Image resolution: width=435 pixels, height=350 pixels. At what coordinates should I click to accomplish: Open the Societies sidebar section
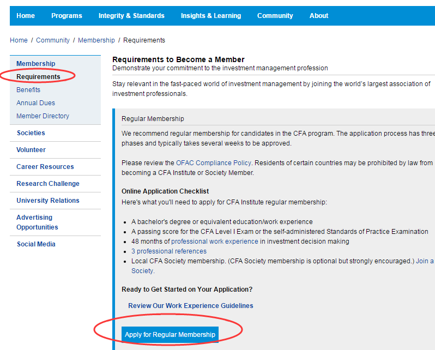pyautogui.click(x=31, y=133)
